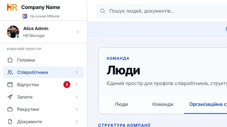The image size is (227, 127).
Task: Click Alice Admin's avatar photo
Action: coord(13,32)
